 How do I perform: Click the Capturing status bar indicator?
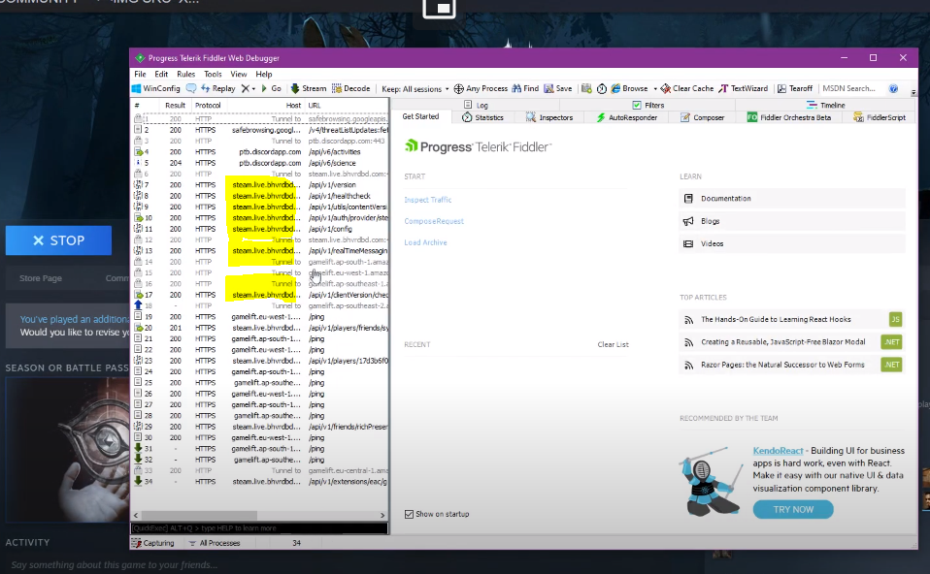pos(153,543)
